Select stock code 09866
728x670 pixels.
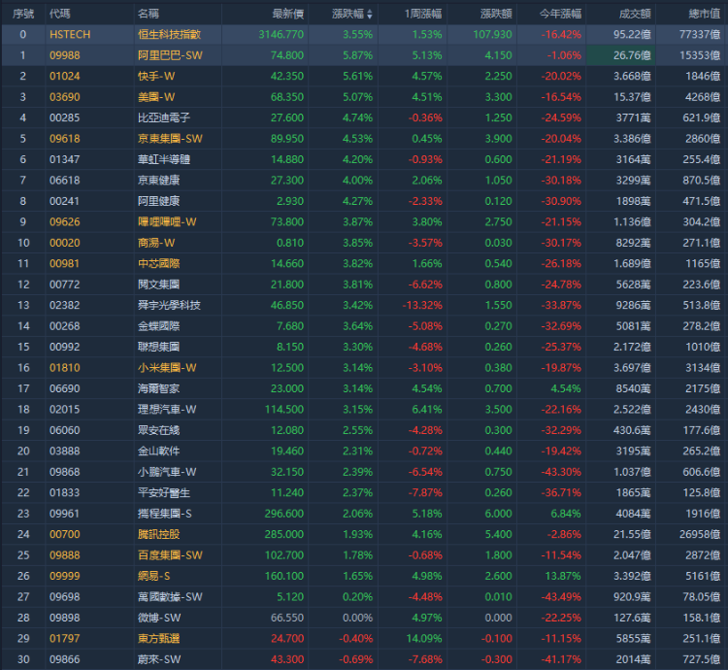[x=64, y=659]
